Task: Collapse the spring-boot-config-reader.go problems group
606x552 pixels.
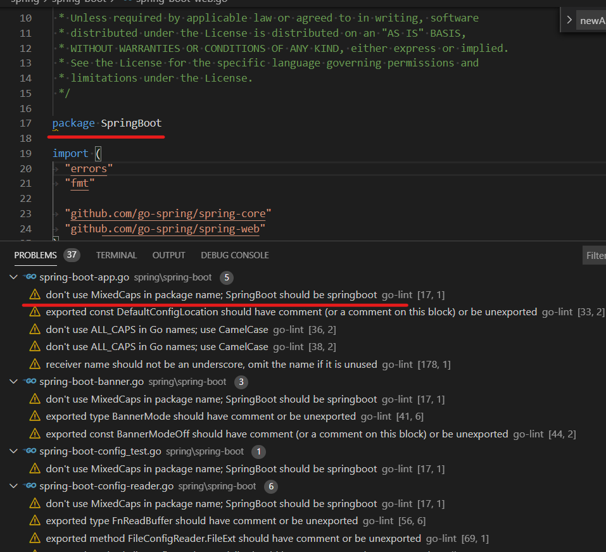Action: coord(13,486)
